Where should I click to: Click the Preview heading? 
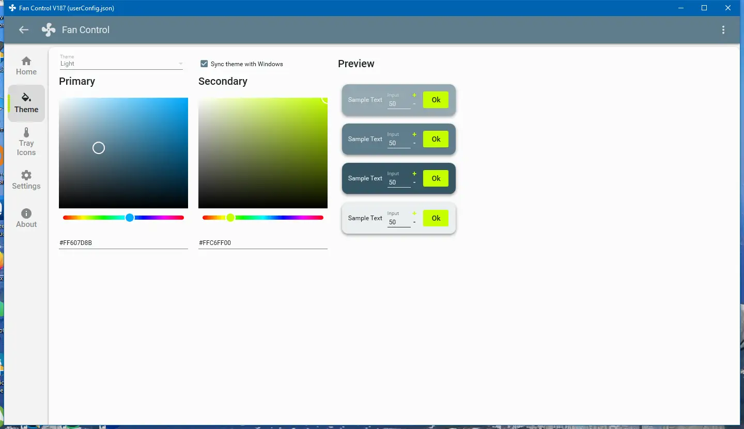(x=356, y=64)
